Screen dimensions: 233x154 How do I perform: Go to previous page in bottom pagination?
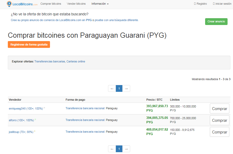click(112, 149)
